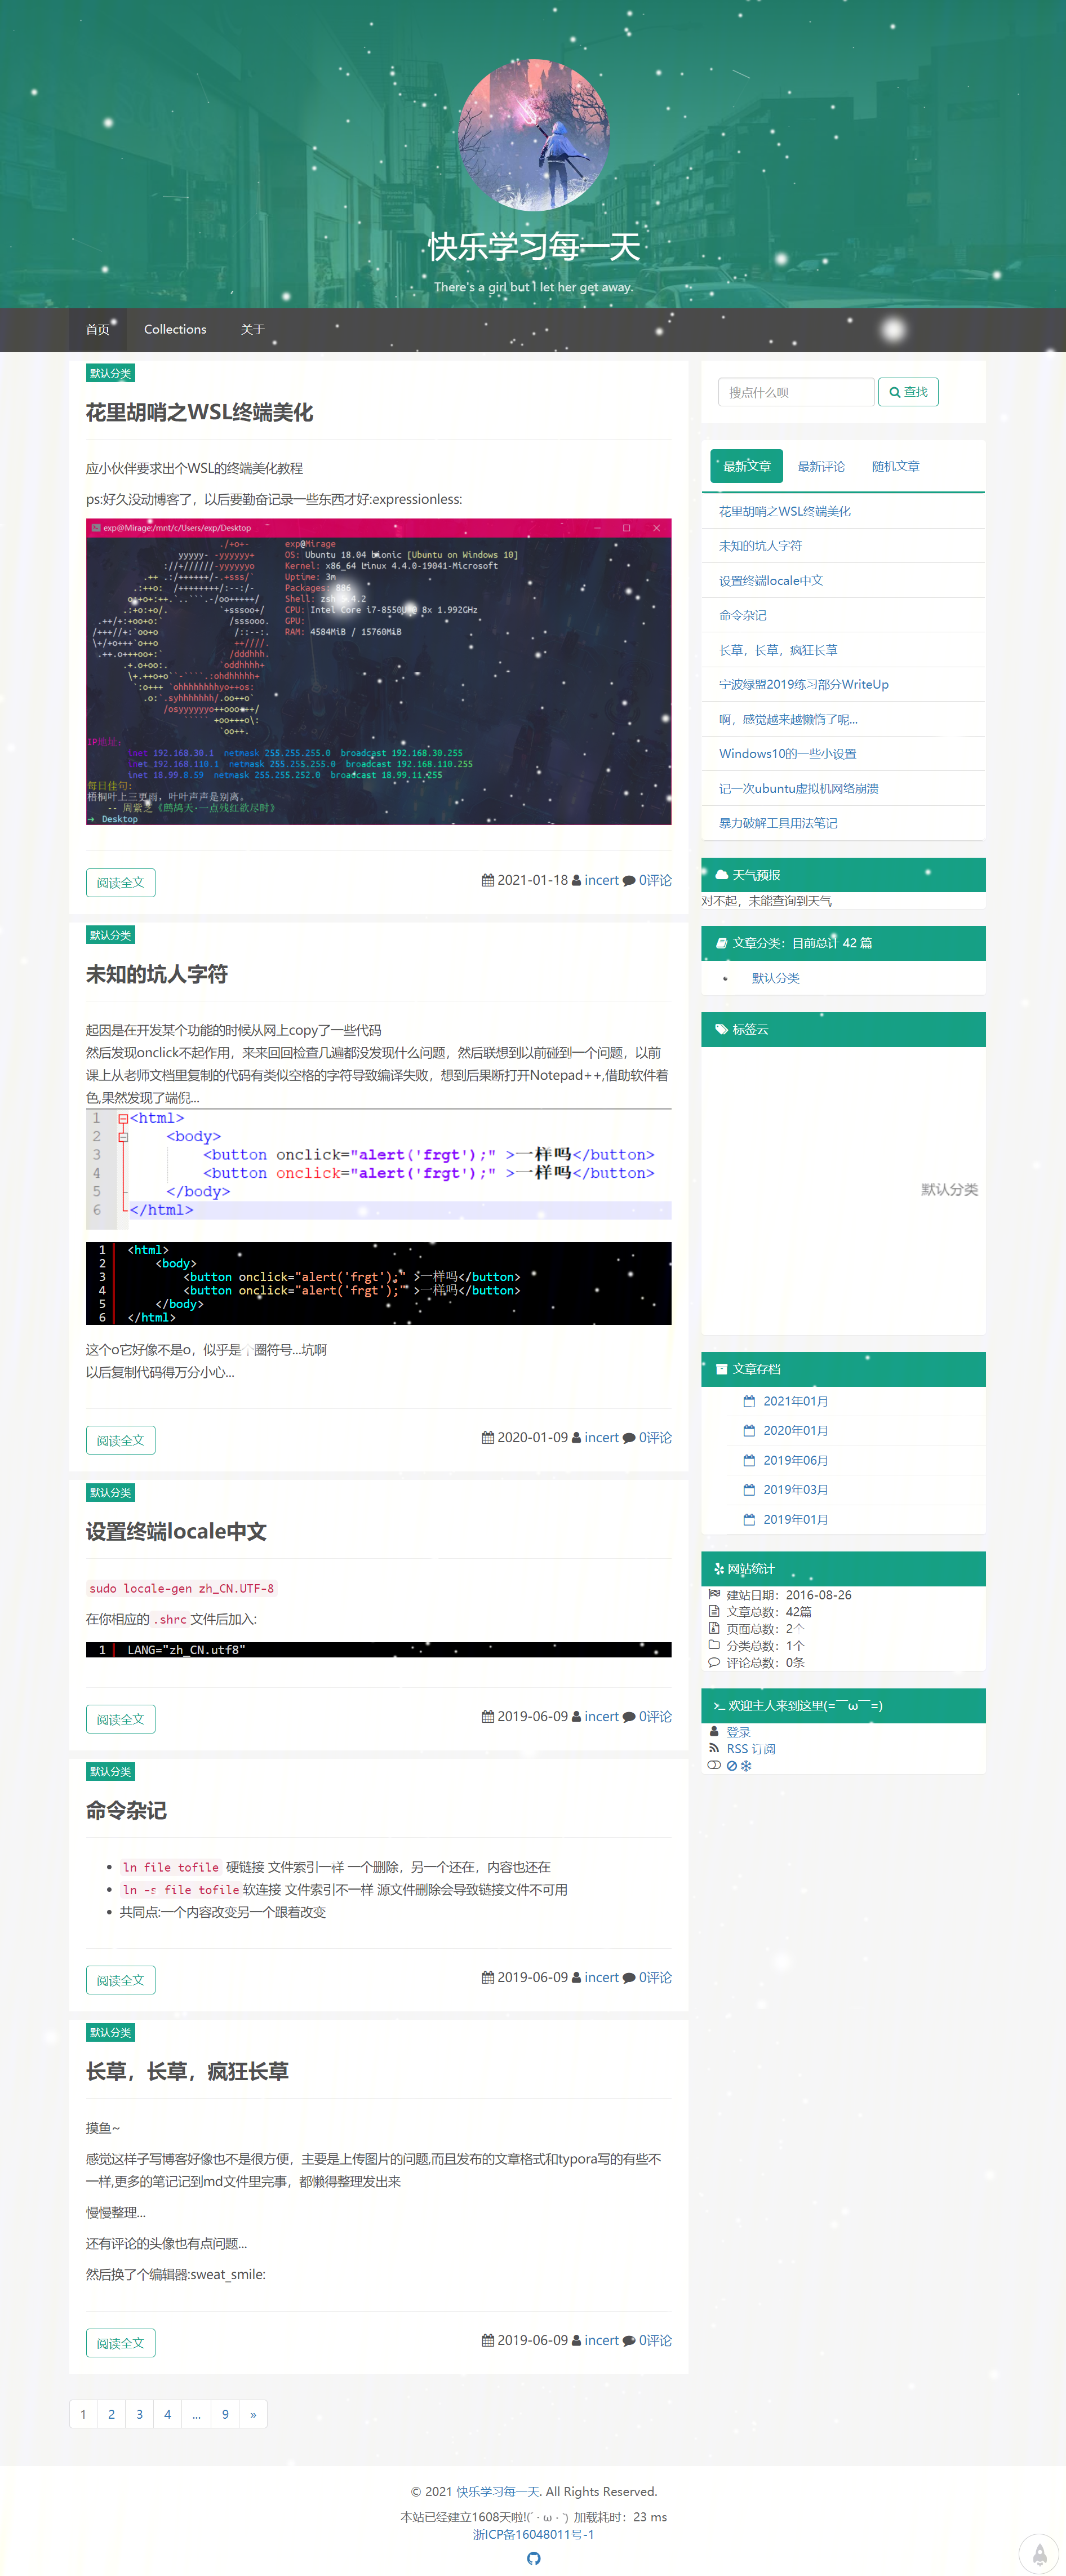1066x2576 pixels.
Task: Open the 关于 navigation item
Action: (252, 329)
